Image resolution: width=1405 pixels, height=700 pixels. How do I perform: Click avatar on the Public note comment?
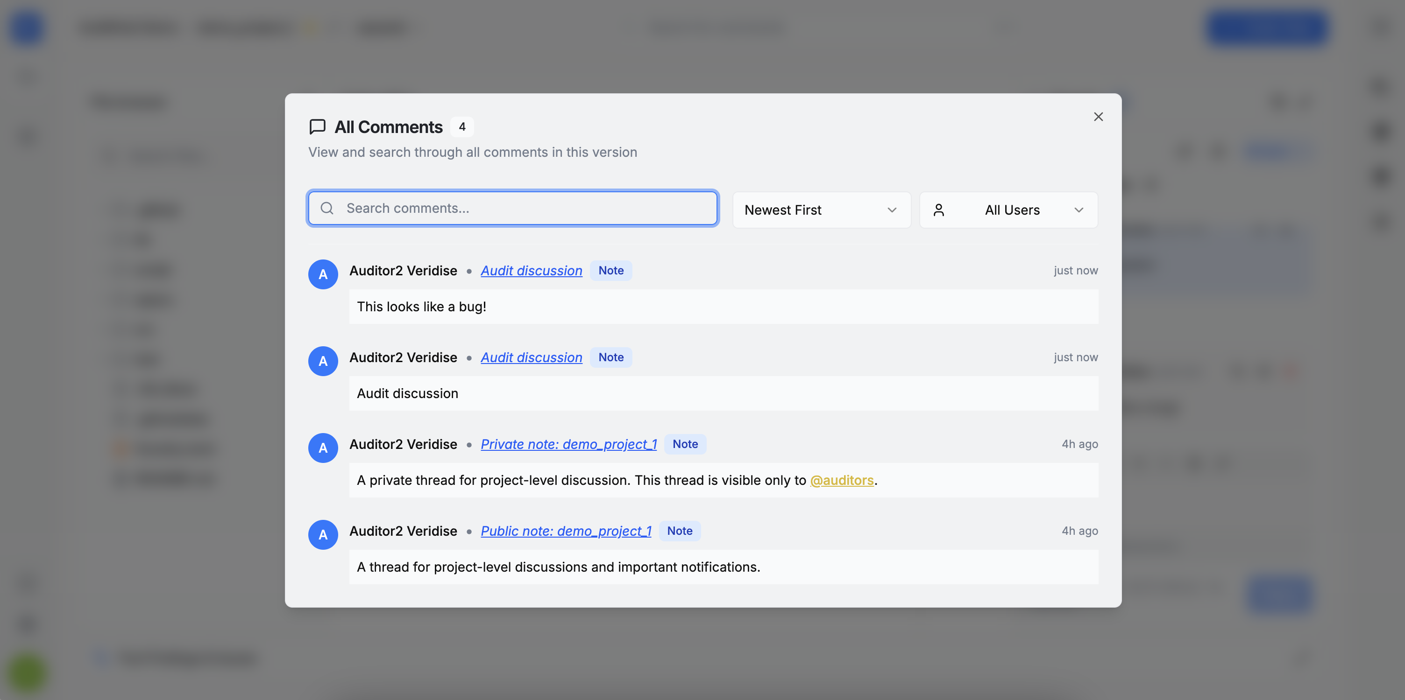coord(323,534)
